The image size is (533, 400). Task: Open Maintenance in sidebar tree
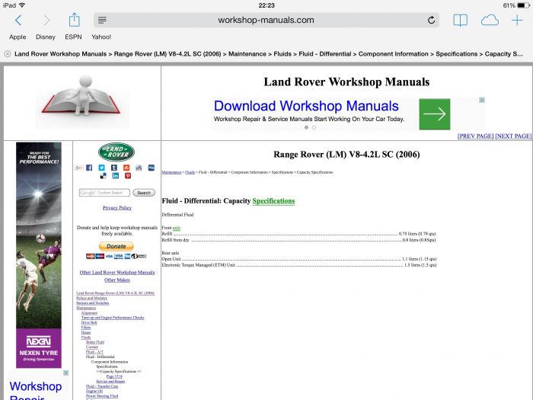86,308
